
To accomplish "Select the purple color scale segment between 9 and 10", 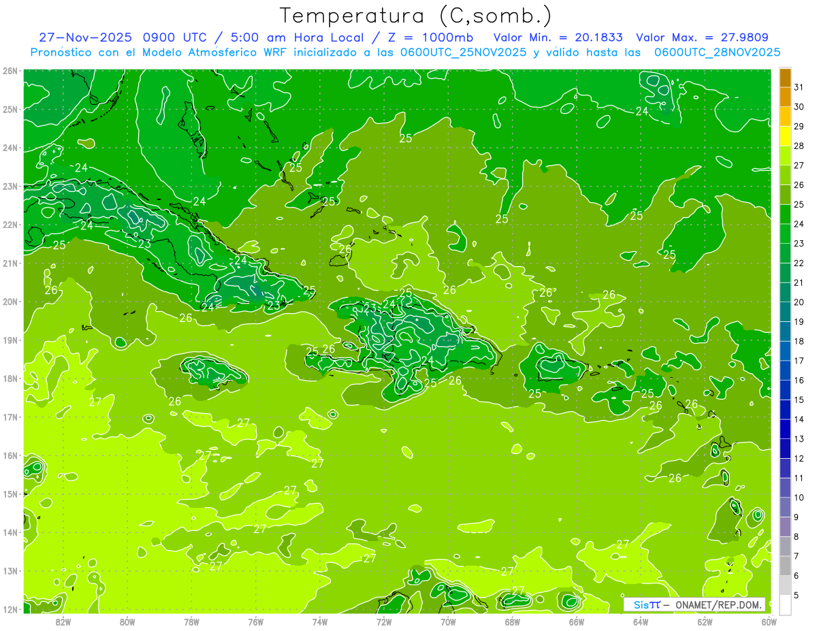I will coord(785,507).
